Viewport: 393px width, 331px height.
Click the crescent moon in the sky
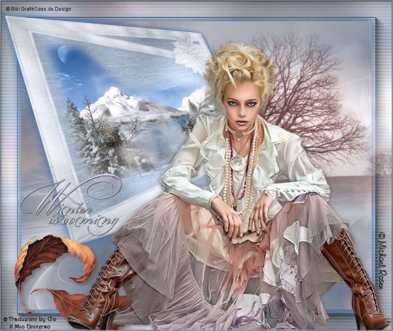click(64, 54)
